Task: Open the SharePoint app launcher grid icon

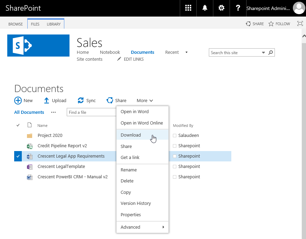Action: [x=188, y=8]
